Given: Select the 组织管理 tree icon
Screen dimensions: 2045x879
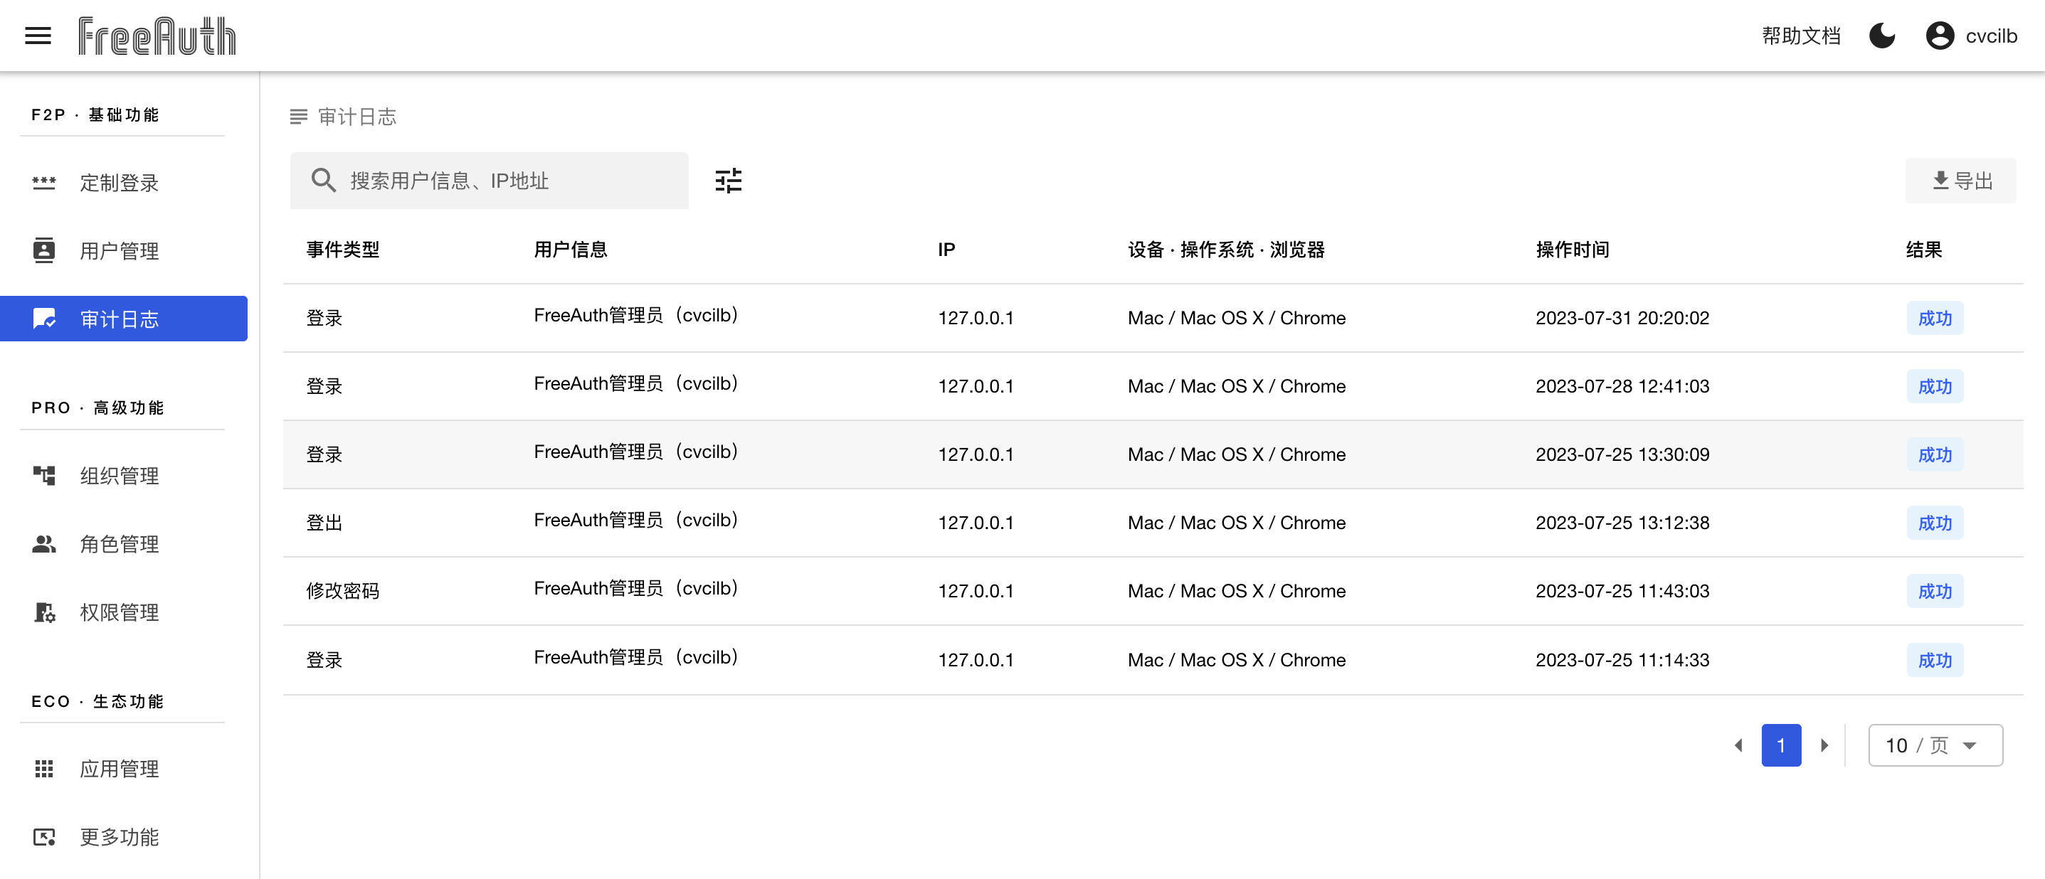Looking at the screenshot, I should (x=43, y=475).
